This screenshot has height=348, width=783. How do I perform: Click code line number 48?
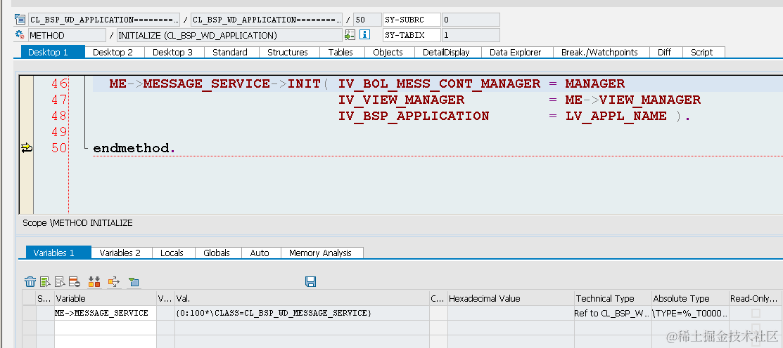59,116
